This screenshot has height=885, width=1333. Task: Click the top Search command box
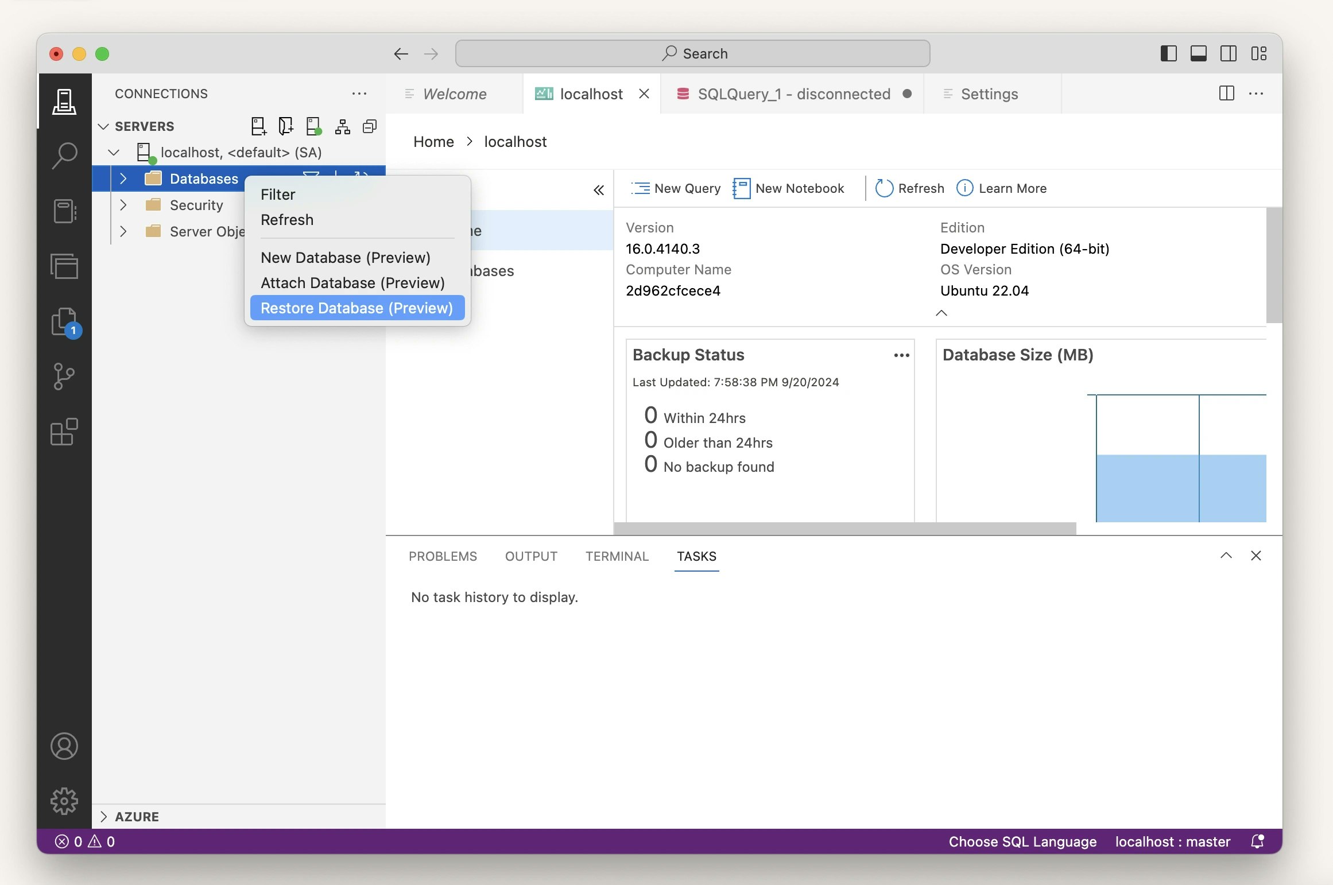(x=692, y=53)
